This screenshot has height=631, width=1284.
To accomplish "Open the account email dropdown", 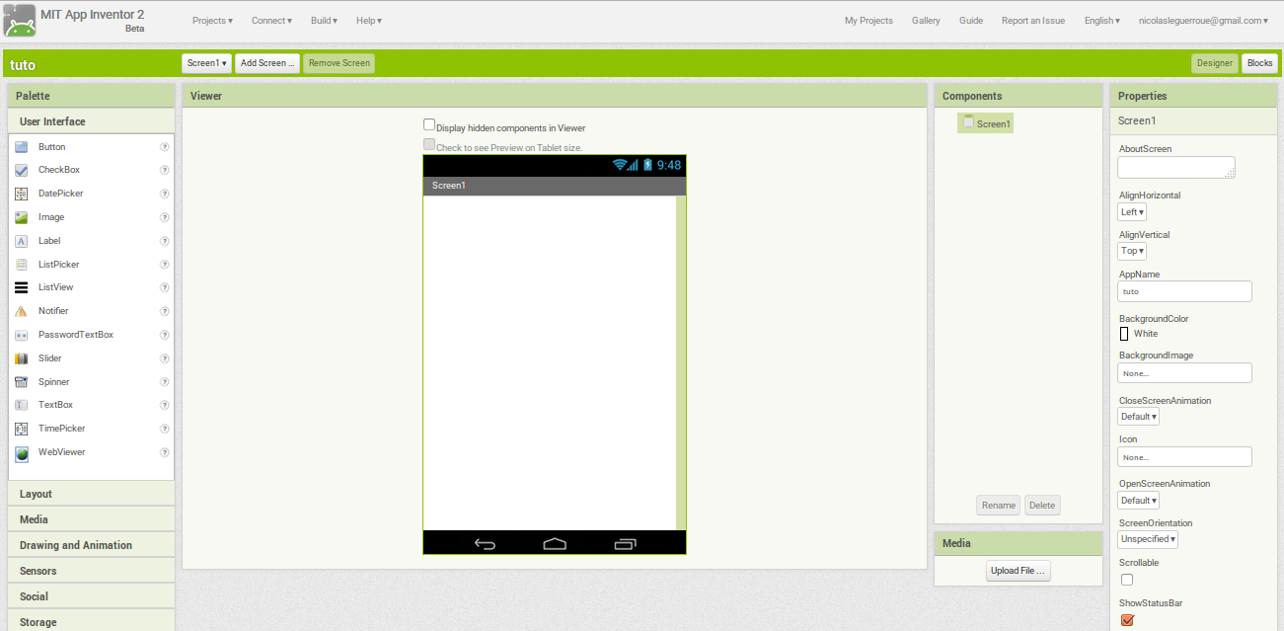I will (x=1203, y=21).
